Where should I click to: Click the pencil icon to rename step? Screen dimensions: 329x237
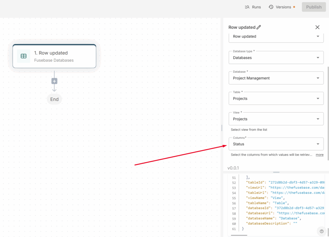[259, 27]
